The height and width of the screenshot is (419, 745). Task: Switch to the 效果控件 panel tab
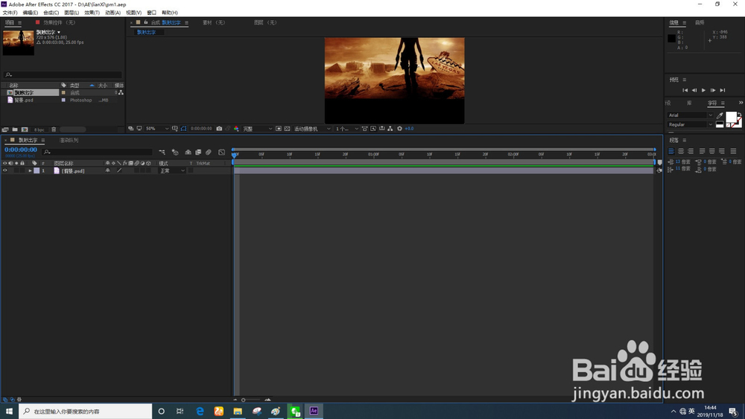coord(59,22)
